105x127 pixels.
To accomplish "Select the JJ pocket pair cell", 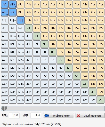I will 29,28.
